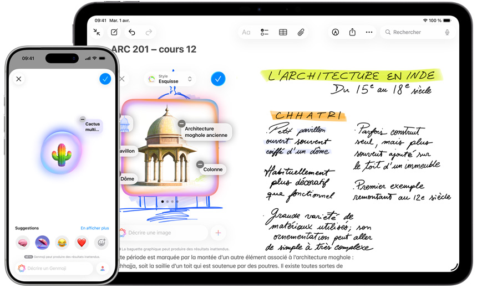
Task: Remove the 'Colonne' tag from the image
Action: [x=200, y=164]
